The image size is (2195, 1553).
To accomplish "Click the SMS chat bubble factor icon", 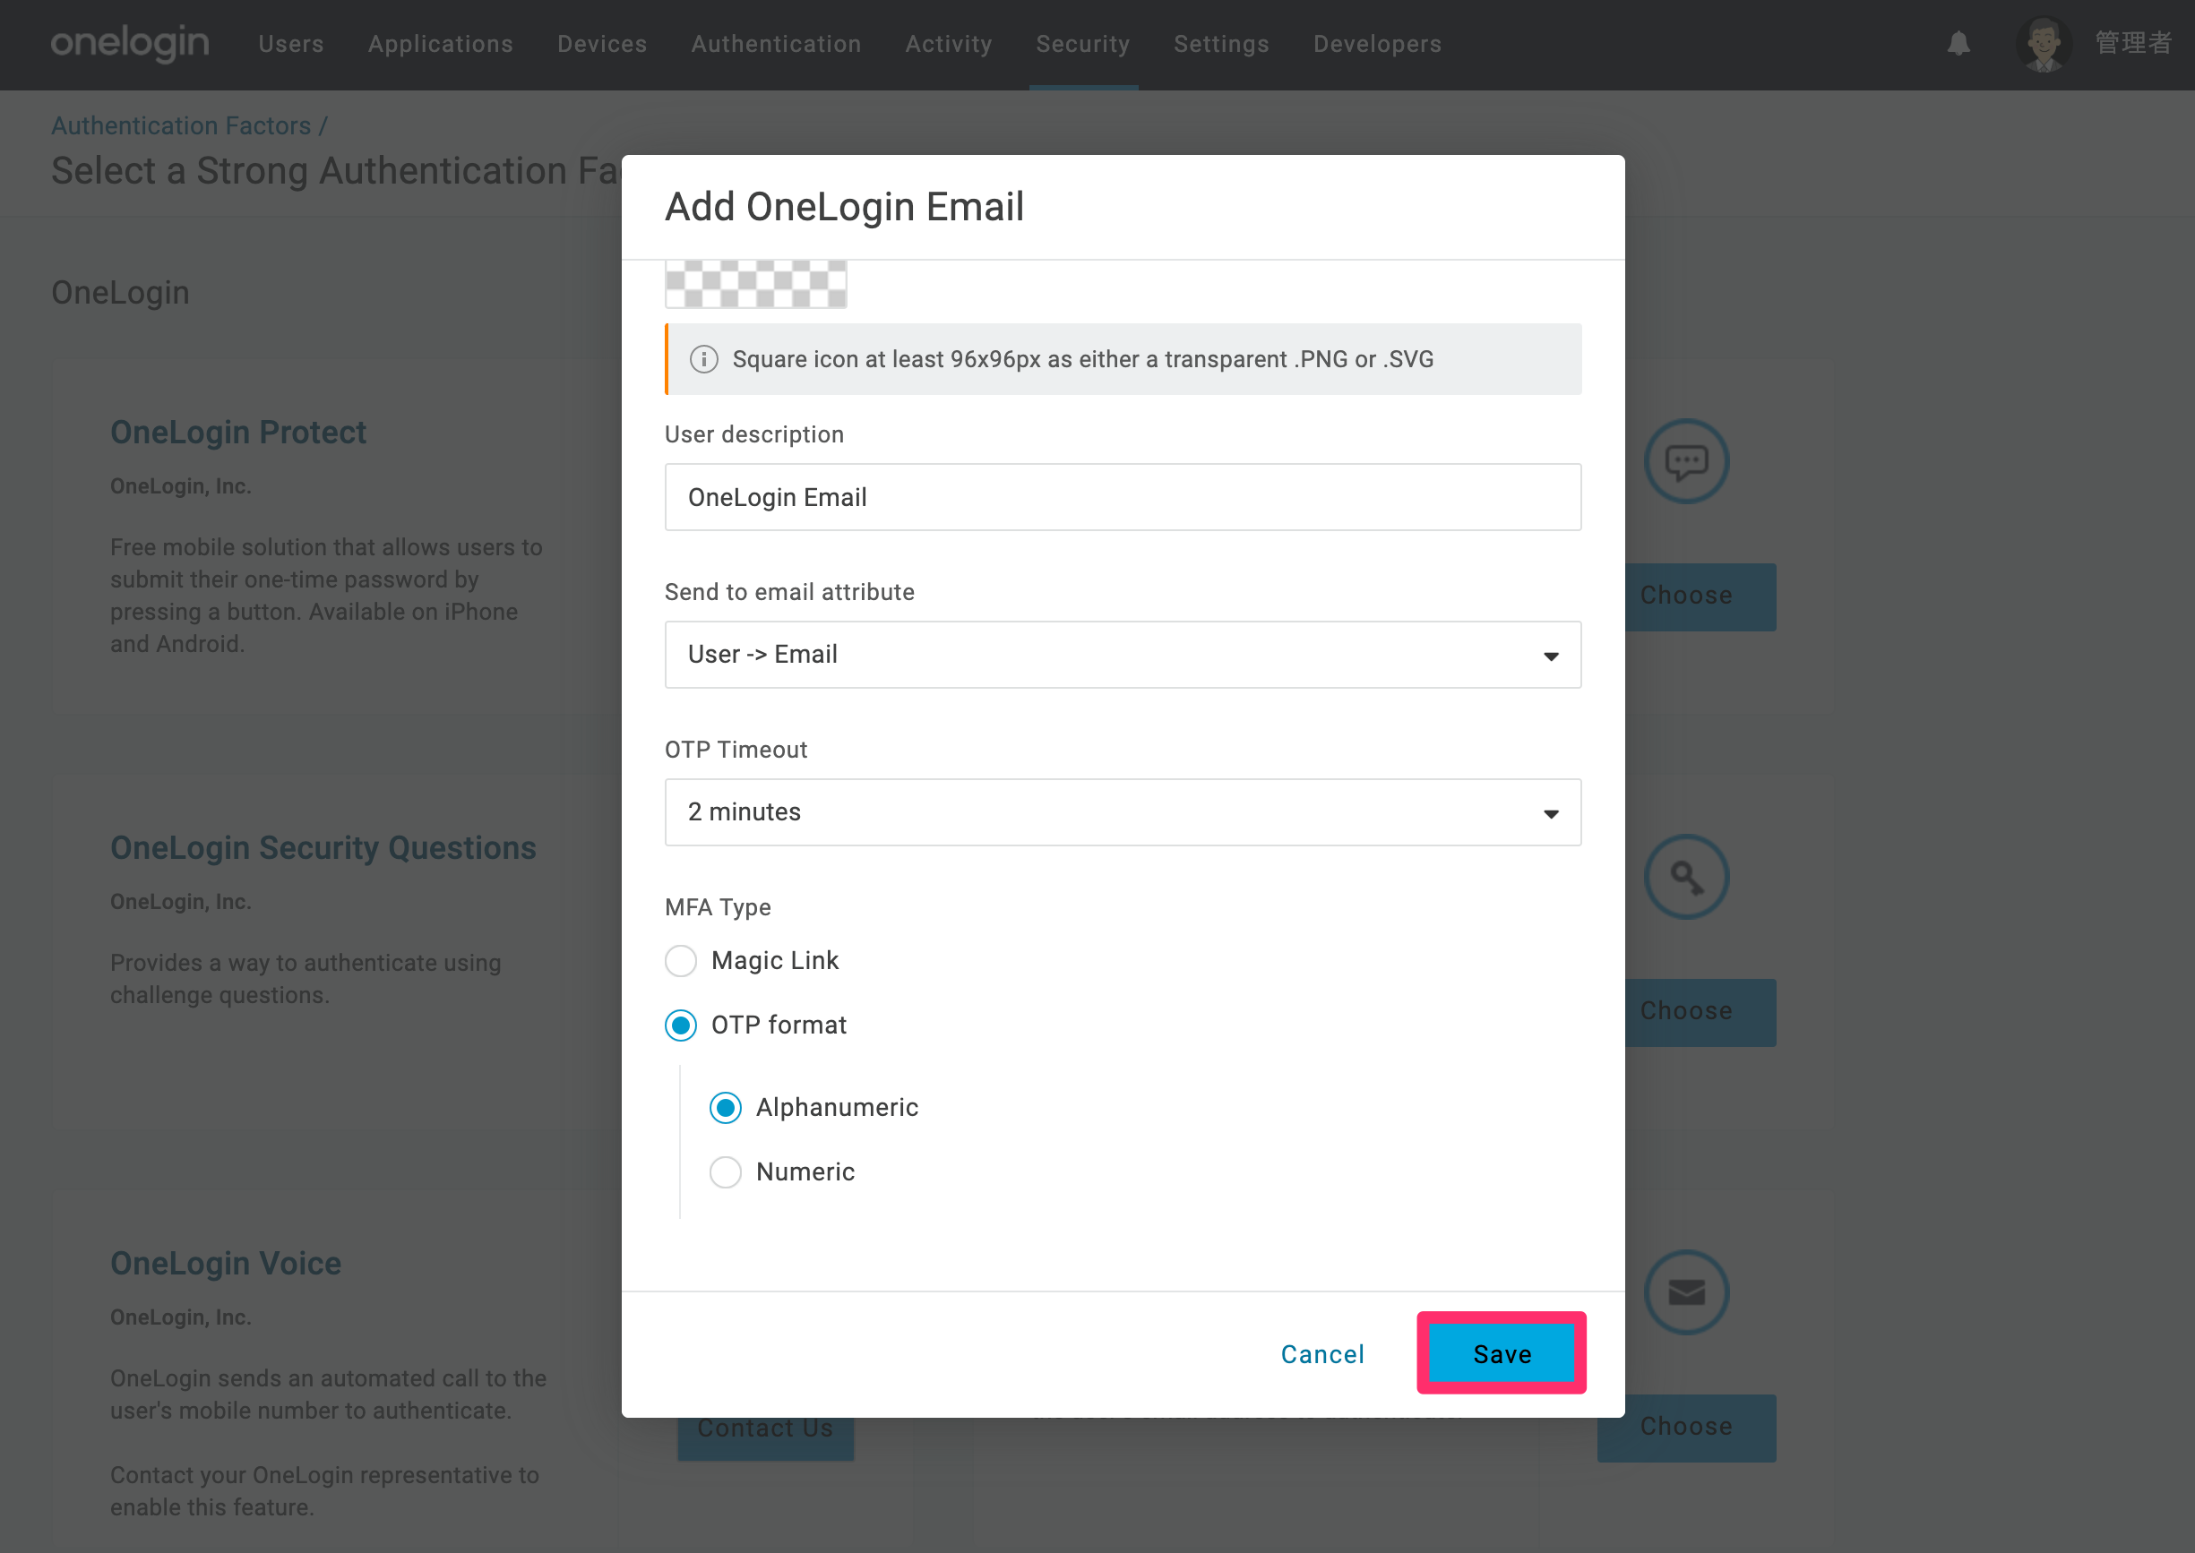I will (1686, 461).
